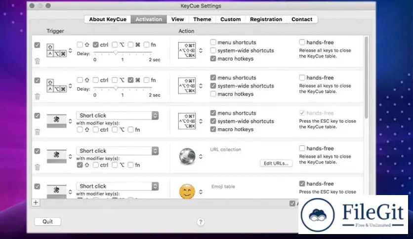Open Short click dropdown in the third row
413x239 pixels.
pyautogui.click(x=118, y=116)
